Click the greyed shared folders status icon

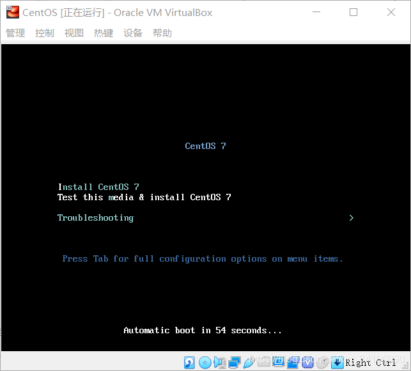click(x=264, y=361)
